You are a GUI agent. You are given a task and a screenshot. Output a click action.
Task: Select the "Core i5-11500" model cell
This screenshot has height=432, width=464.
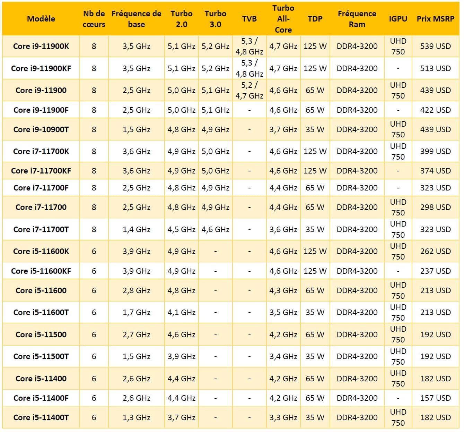tap(41, 334)
